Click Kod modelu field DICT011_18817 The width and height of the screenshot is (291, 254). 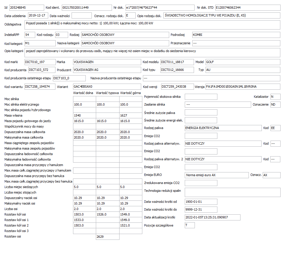click(177, 62)
